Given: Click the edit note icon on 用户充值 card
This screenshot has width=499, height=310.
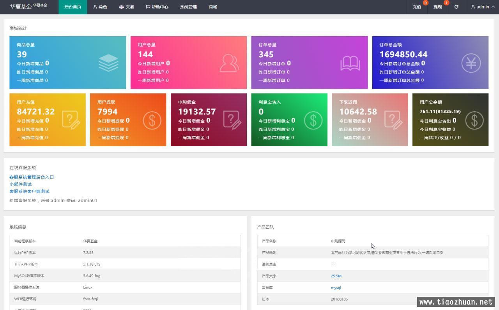Looking at the screenshot, I should [71, 120].
